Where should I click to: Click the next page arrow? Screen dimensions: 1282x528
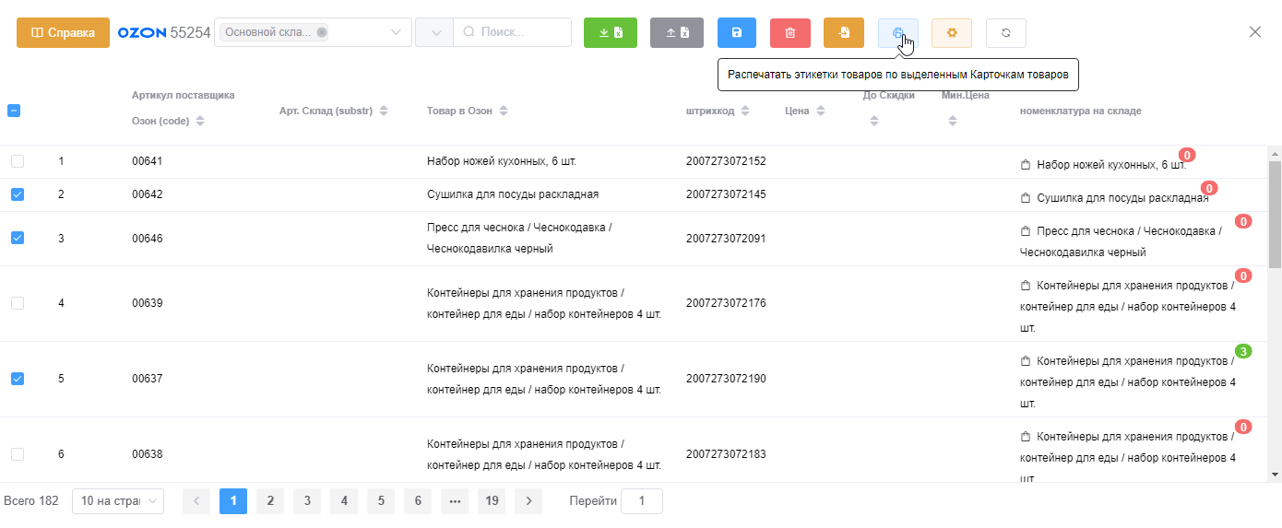(528, 501)
